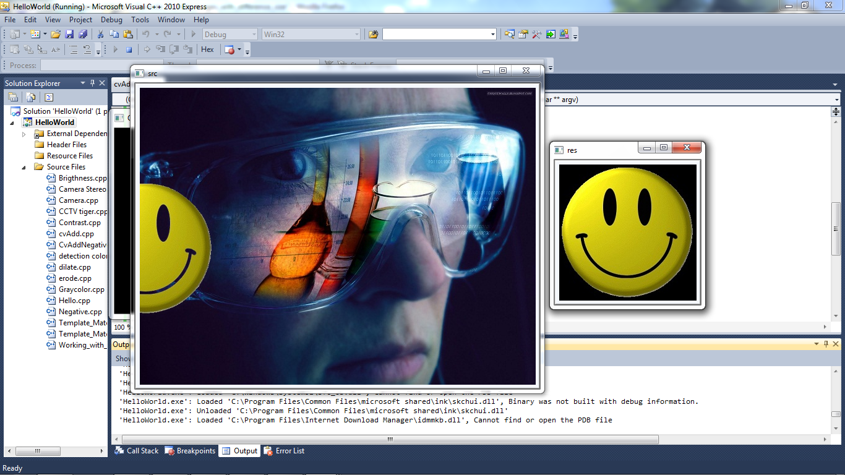Collapse the Source Files folder
Screen dimensions: 845x475
click(24, 167)
